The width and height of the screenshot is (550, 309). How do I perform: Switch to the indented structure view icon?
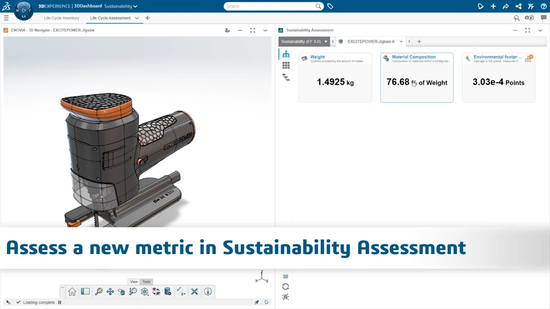tap(286, 77)
